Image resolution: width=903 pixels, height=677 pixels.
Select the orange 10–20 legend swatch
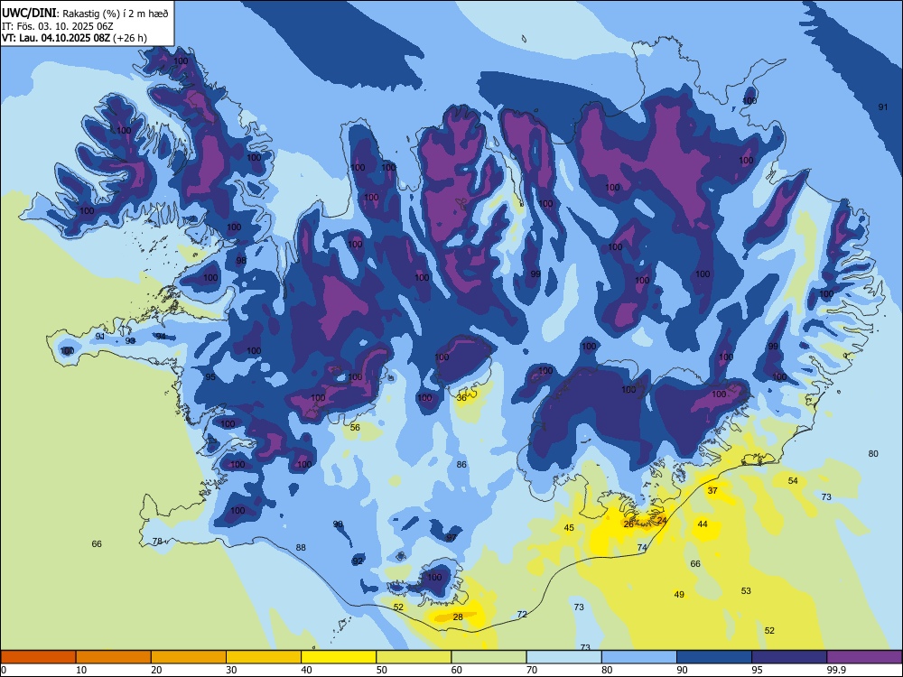click(114, 657)
